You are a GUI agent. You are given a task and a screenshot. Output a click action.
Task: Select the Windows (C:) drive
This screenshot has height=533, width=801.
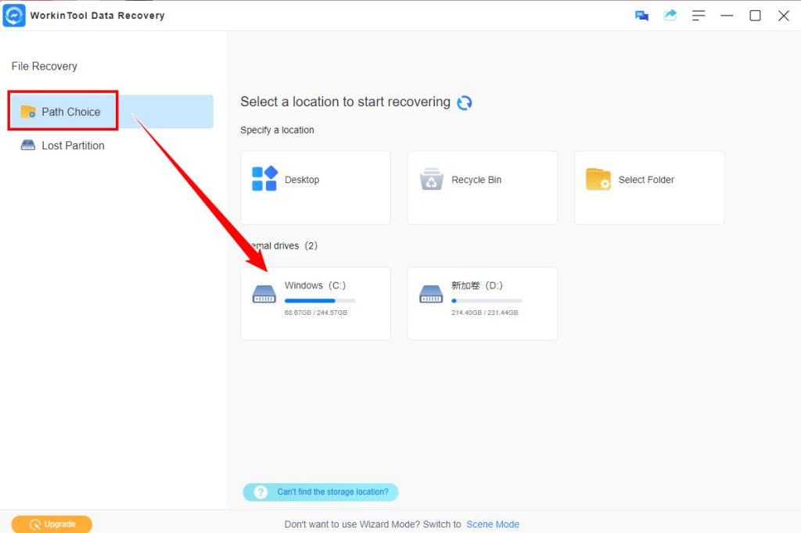pyautogui.click(x=315, y=303)
